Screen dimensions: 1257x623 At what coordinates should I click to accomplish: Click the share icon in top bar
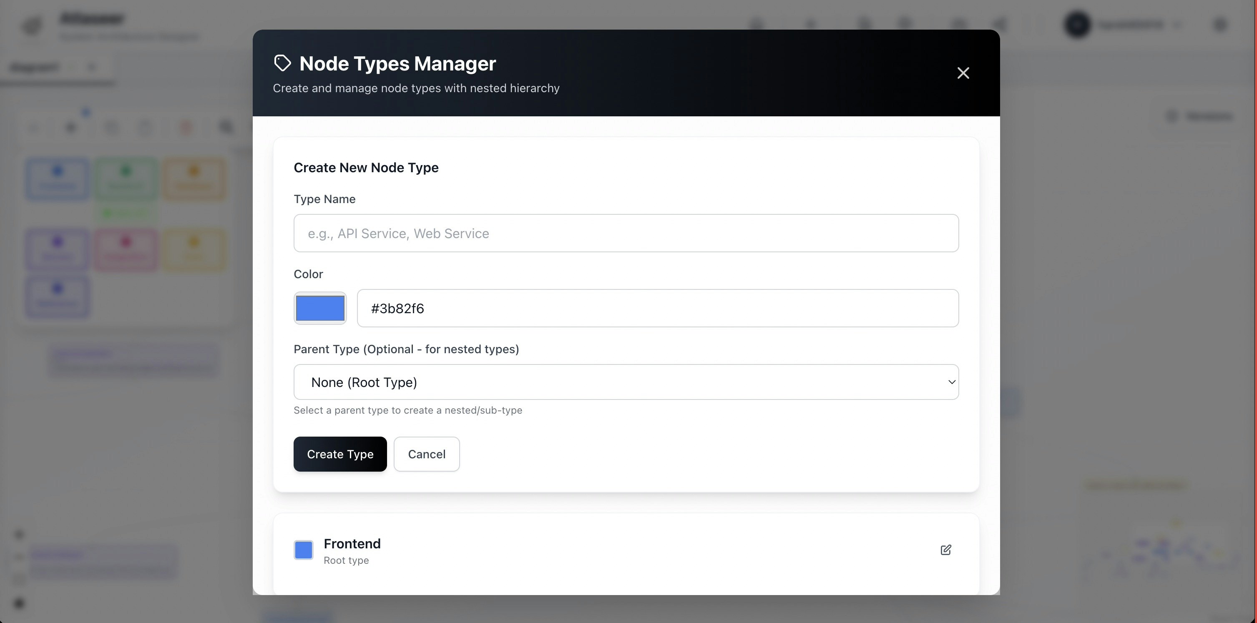1000,24
